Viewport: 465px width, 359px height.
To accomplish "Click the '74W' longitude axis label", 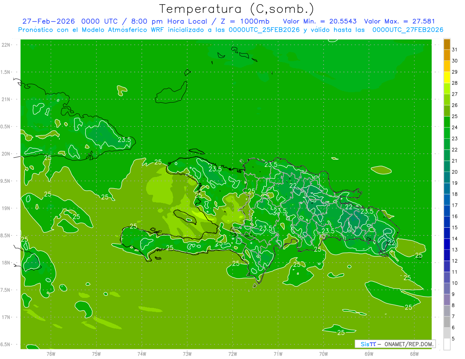I will pos(141,354).
